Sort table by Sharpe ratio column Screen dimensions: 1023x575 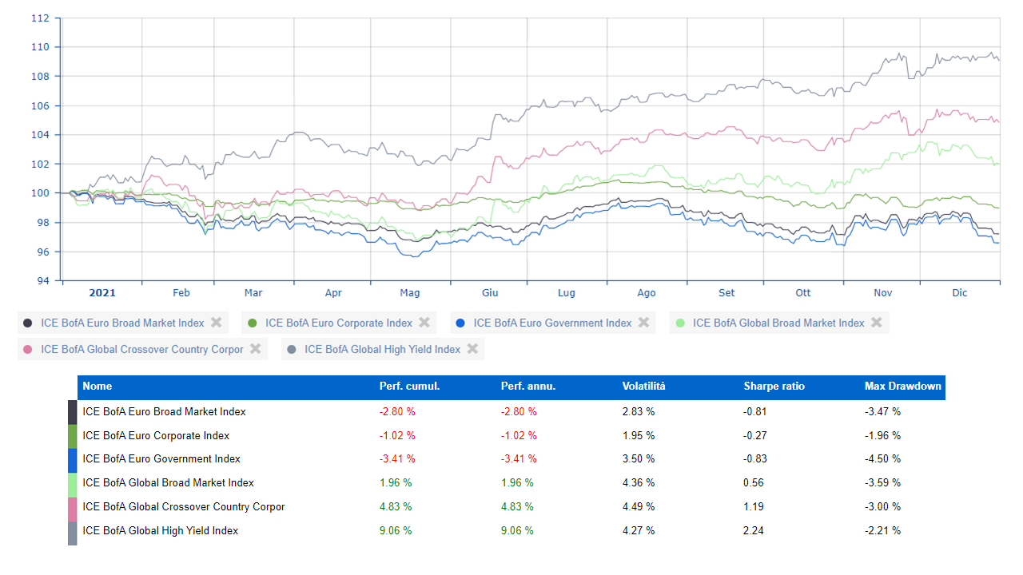coord(774,387)
